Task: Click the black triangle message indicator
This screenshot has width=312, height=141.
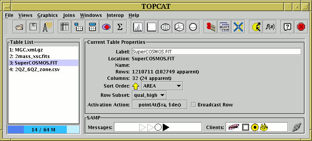Action: (166, 127)
